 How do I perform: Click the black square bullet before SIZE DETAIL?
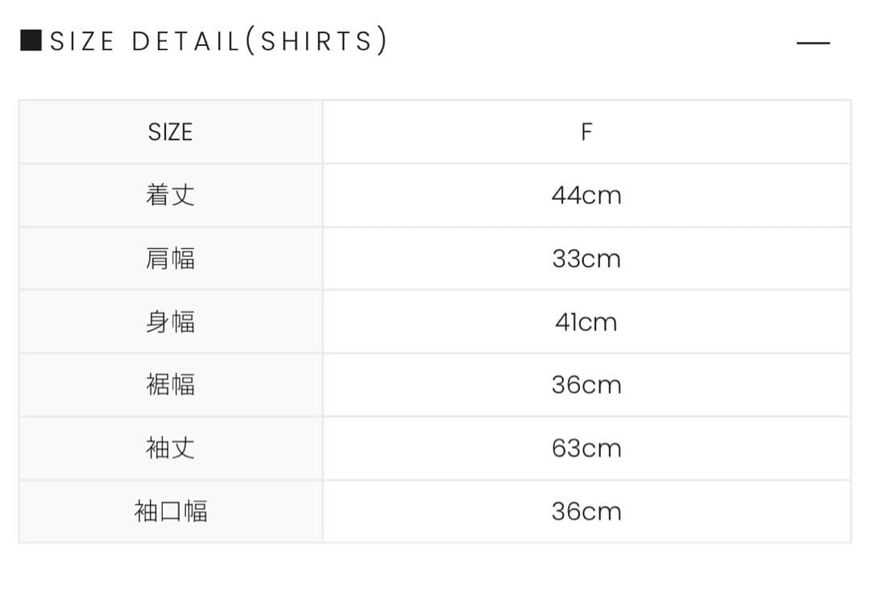click(31, 40)
